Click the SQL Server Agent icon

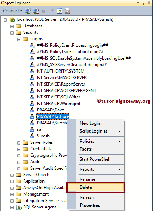pos(19,207)
